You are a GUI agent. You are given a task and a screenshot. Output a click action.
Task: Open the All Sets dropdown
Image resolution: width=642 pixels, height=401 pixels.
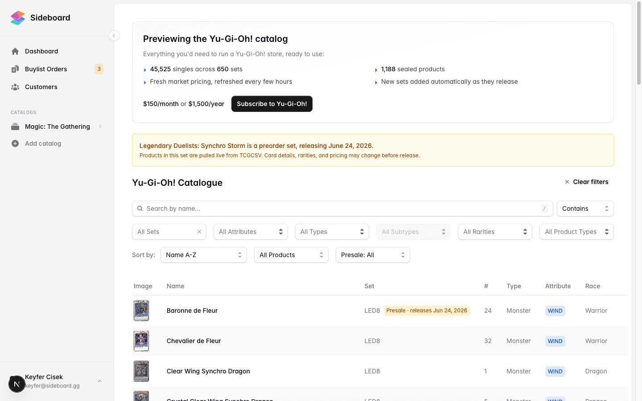pos(169,232)
